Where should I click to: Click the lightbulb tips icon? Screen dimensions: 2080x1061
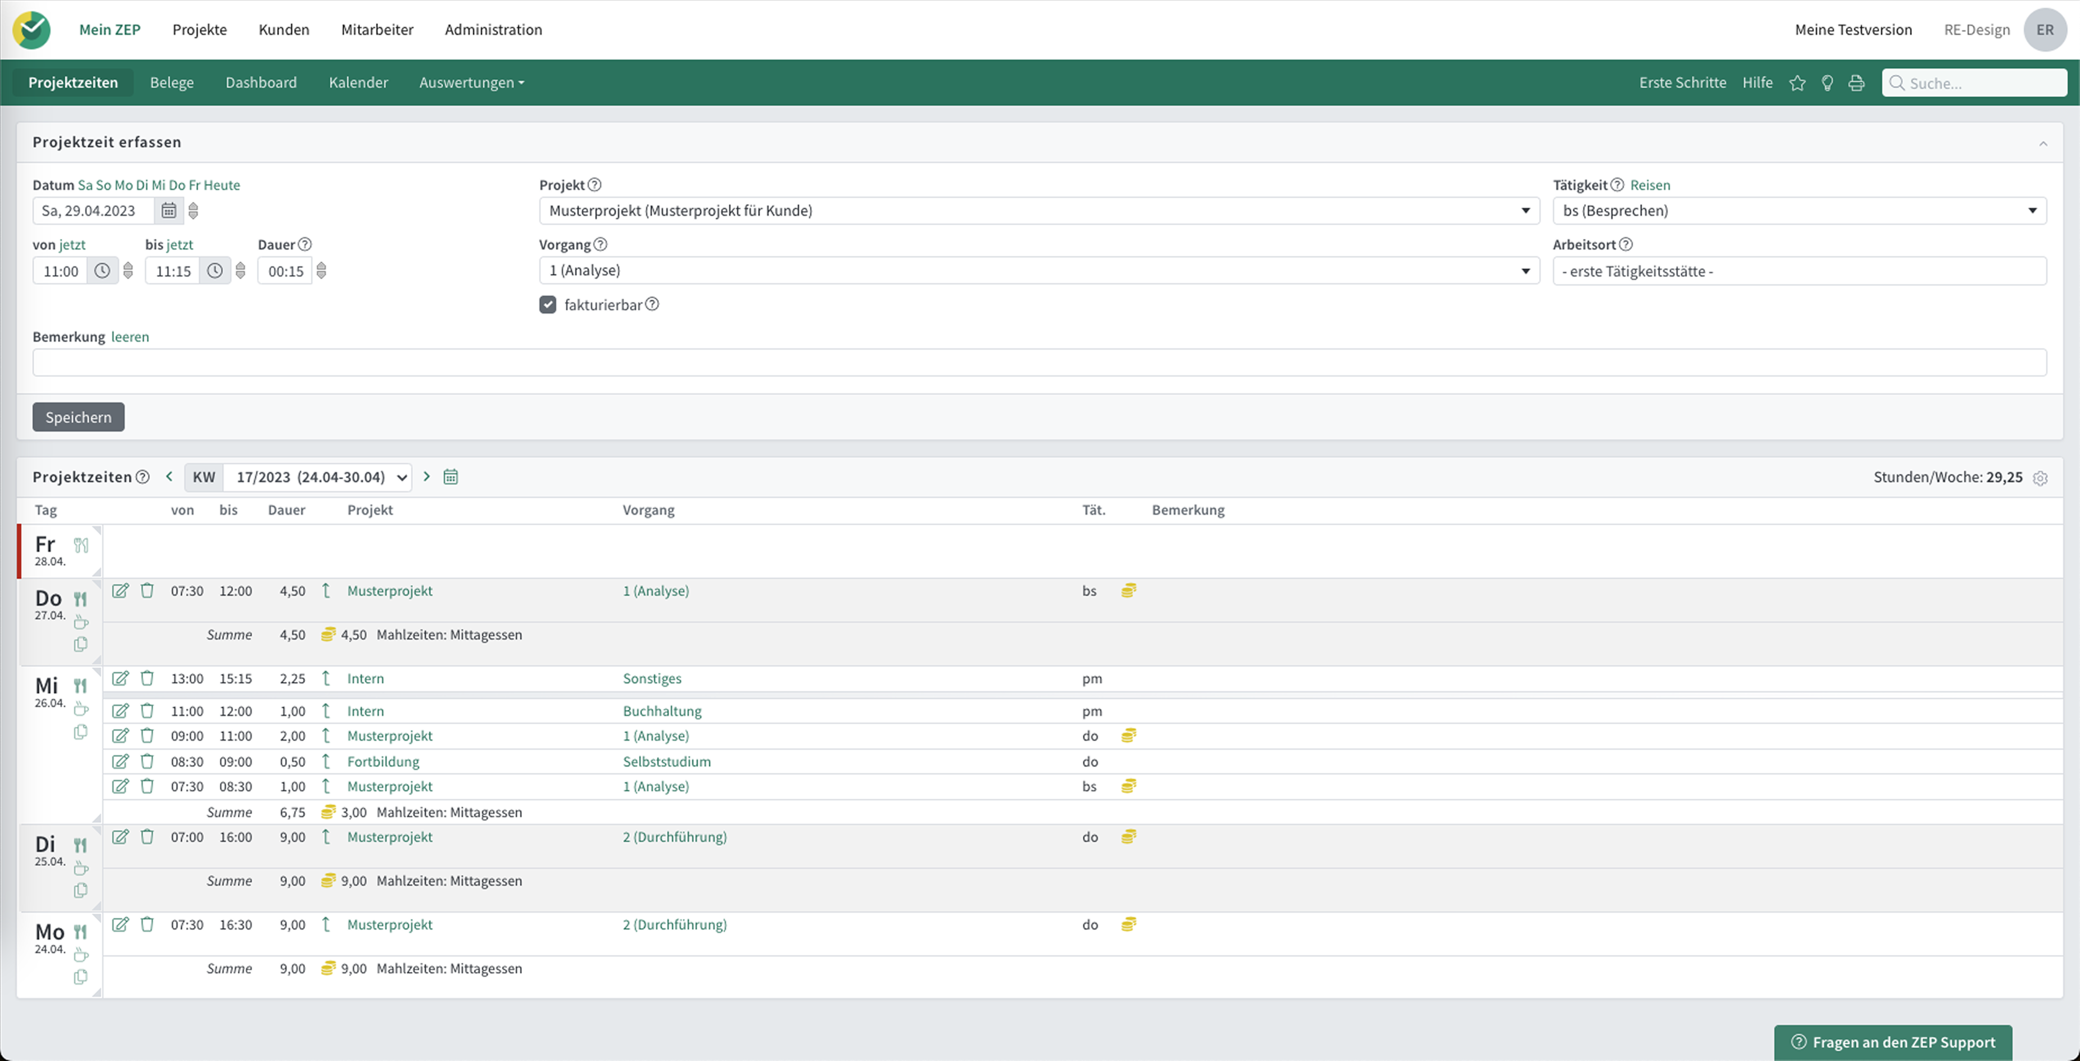[1827, 83]
